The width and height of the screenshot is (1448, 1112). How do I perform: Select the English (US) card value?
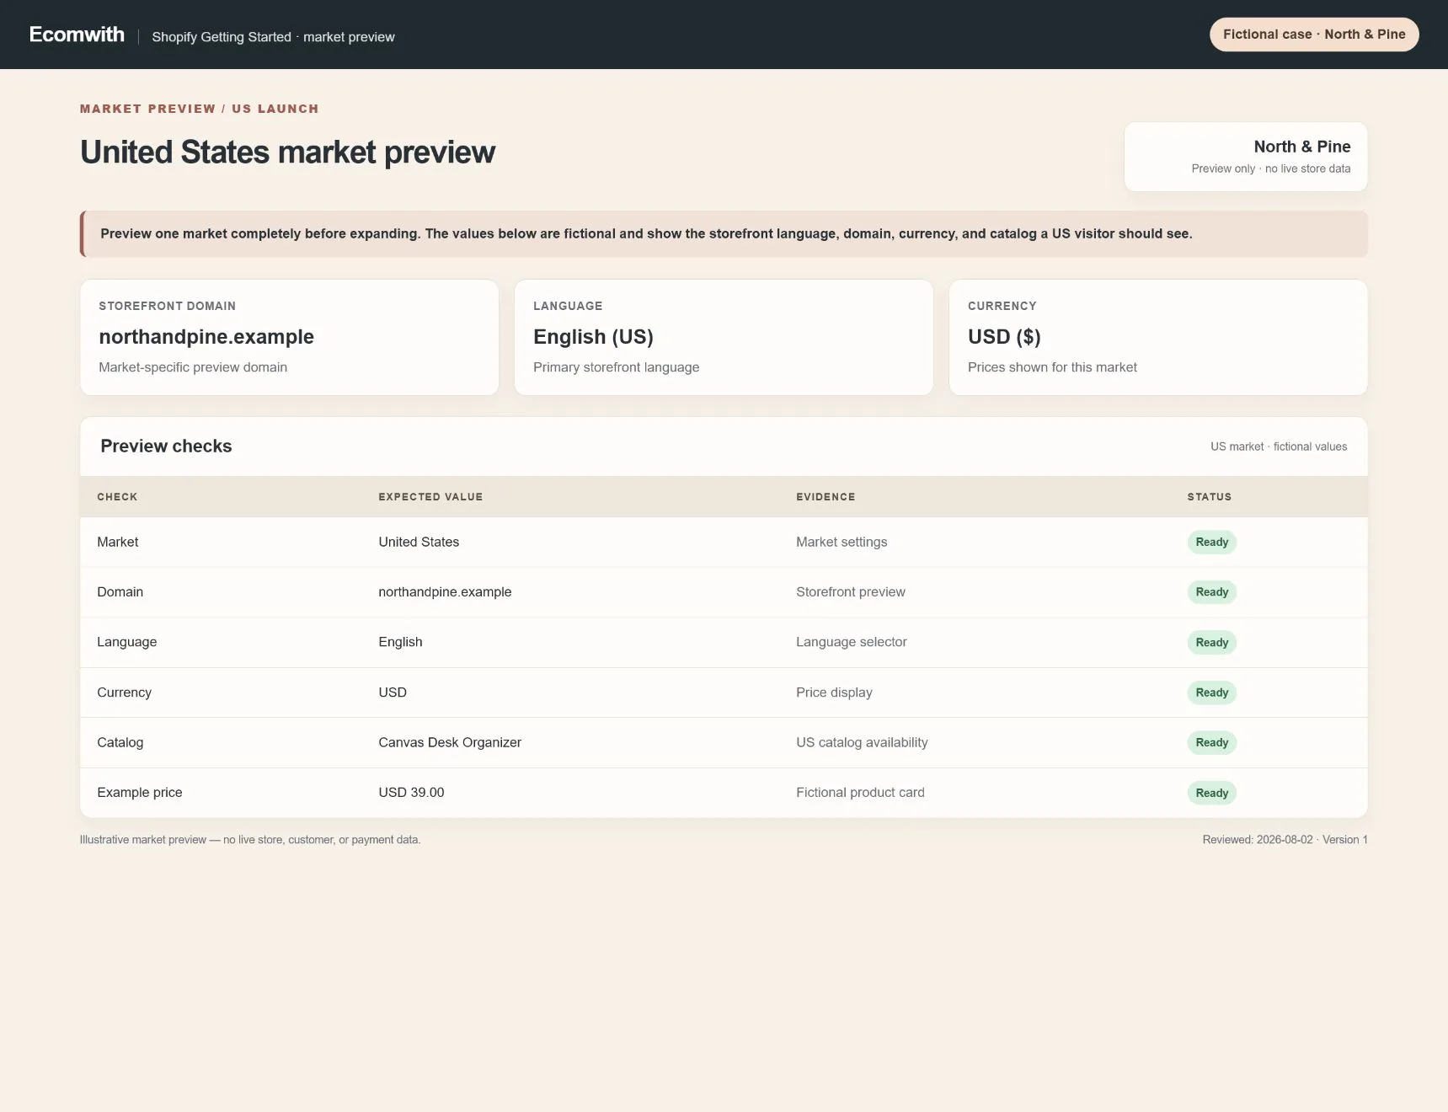coord(593,337)
